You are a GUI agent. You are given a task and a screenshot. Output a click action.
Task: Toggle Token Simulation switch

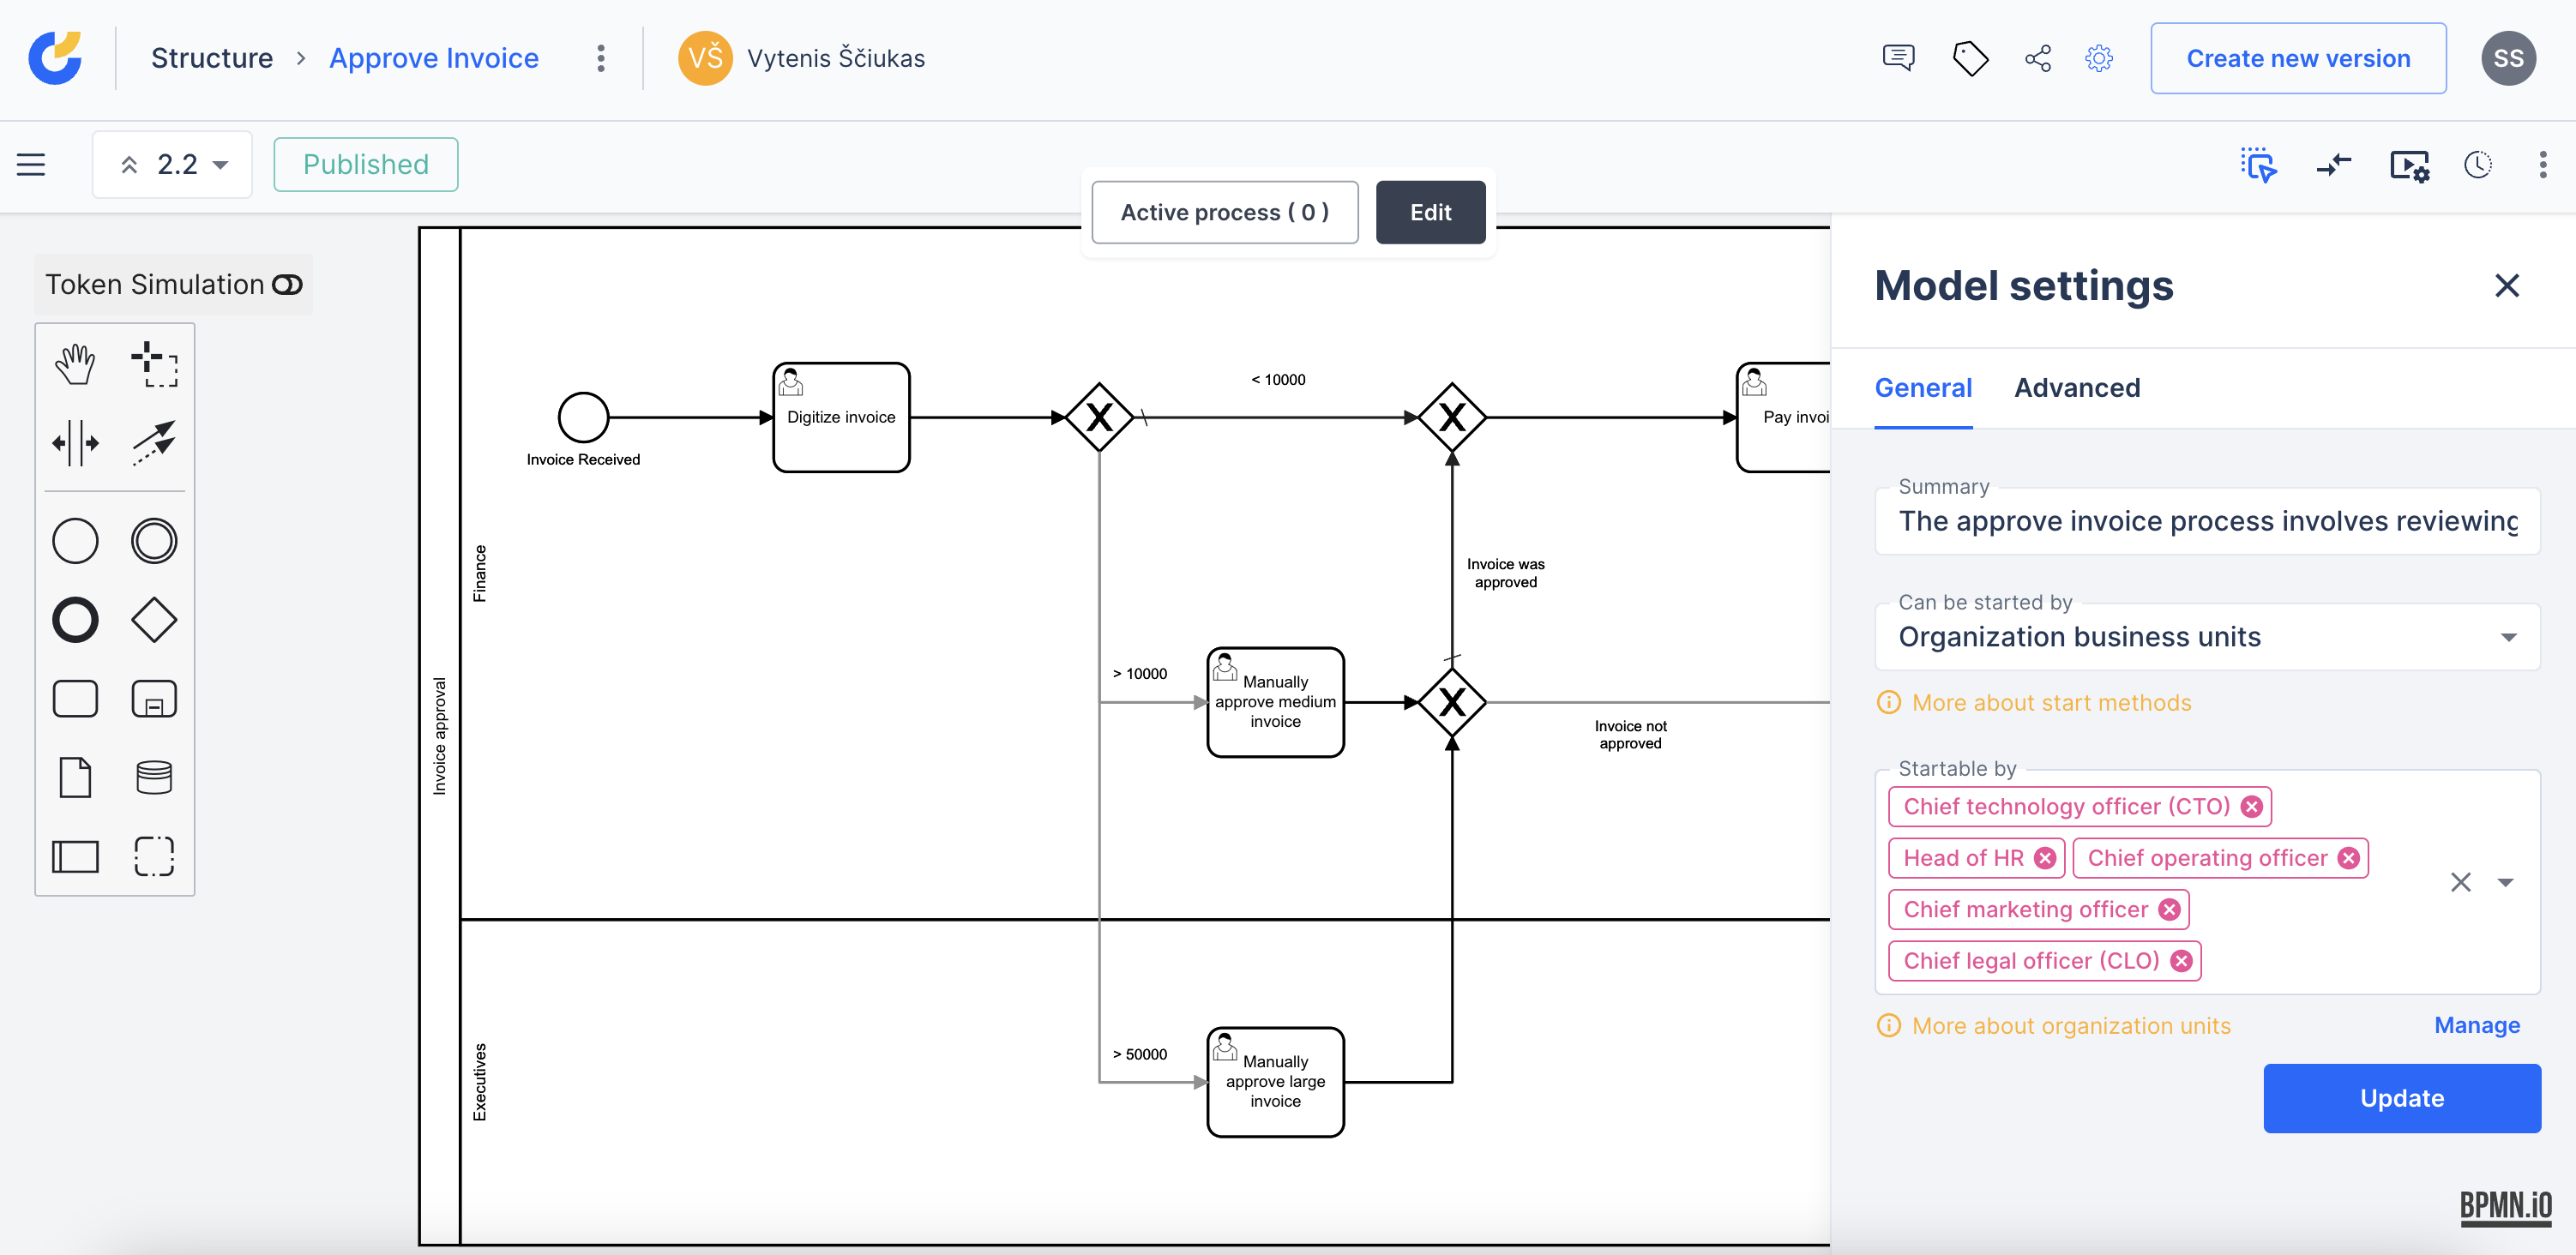[x=287, y=285]
